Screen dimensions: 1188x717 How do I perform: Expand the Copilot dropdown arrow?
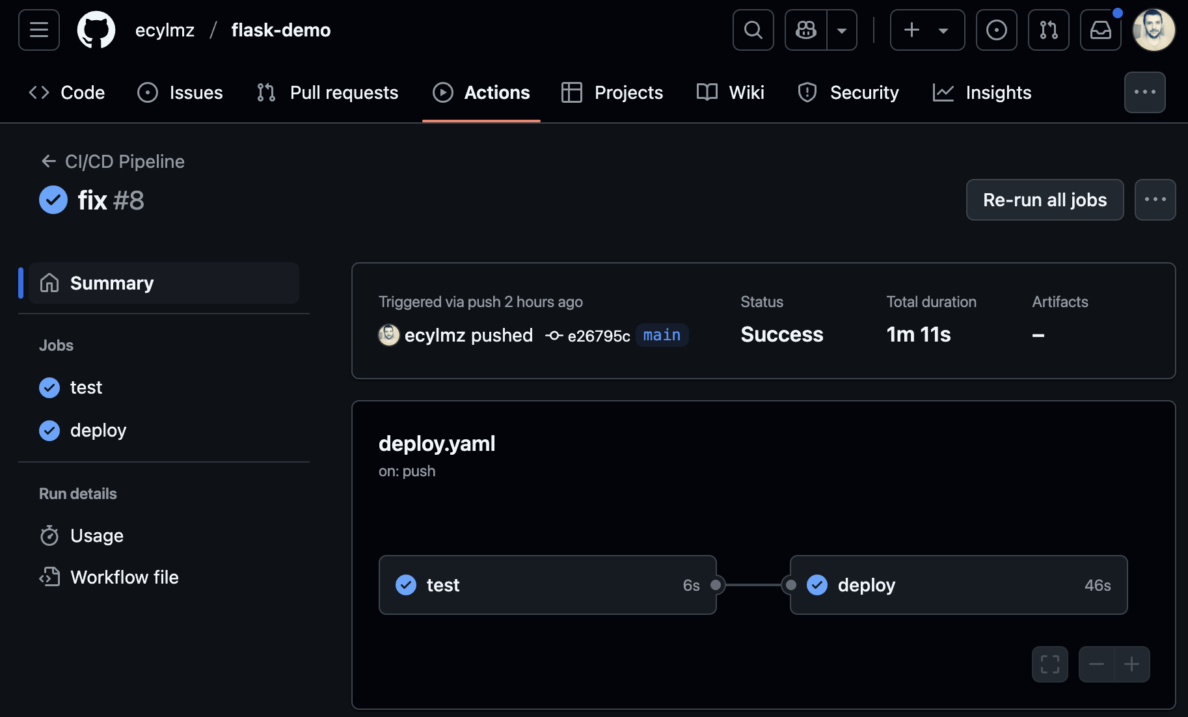[842, 30]
